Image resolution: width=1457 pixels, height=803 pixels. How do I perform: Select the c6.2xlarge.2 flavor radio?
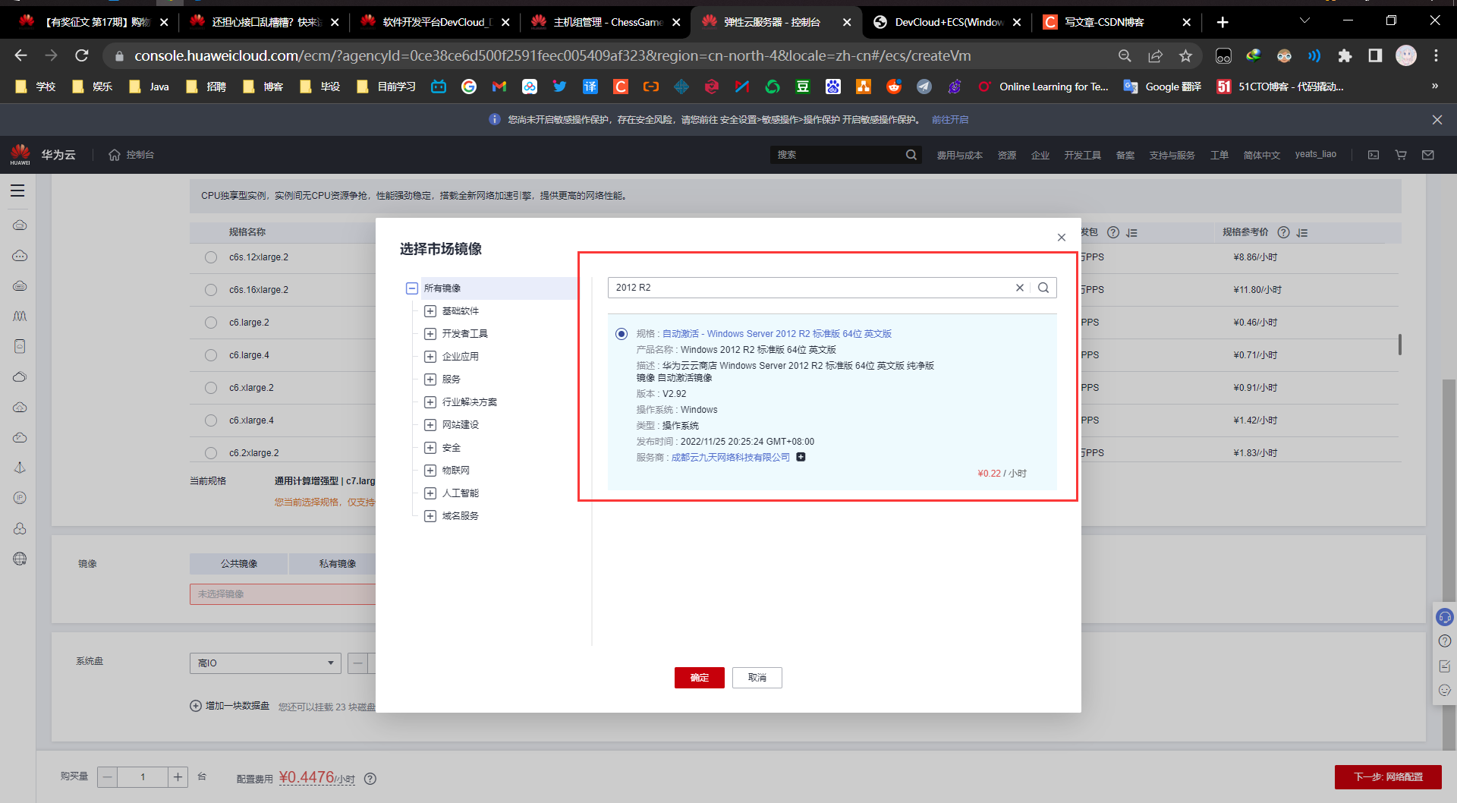[211, 453]
